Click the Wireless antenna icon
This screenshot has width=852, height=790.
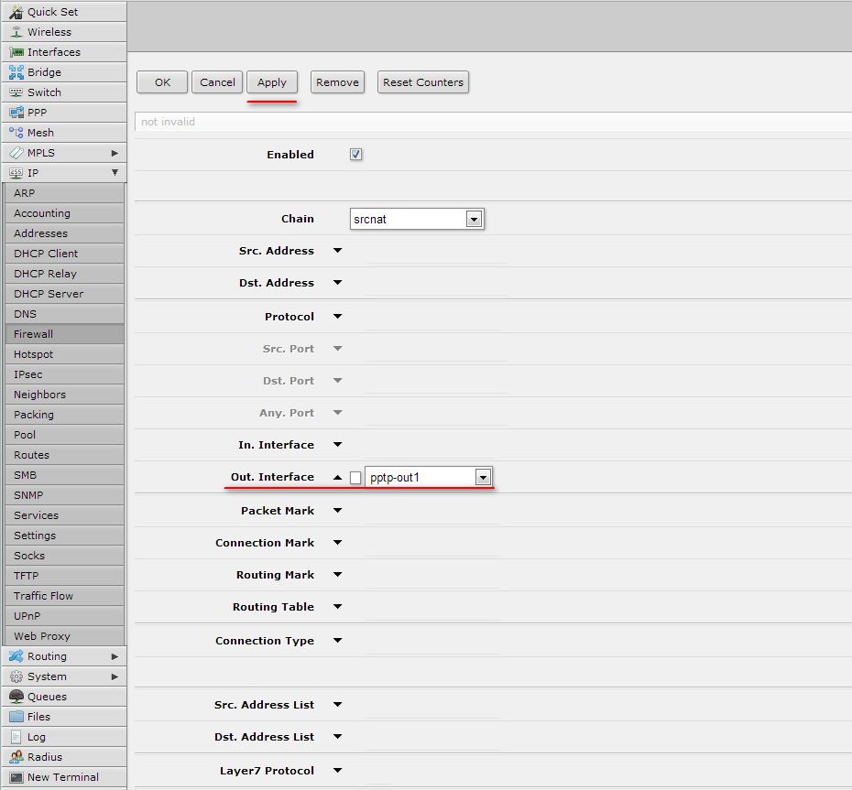(x=16, y=32)
